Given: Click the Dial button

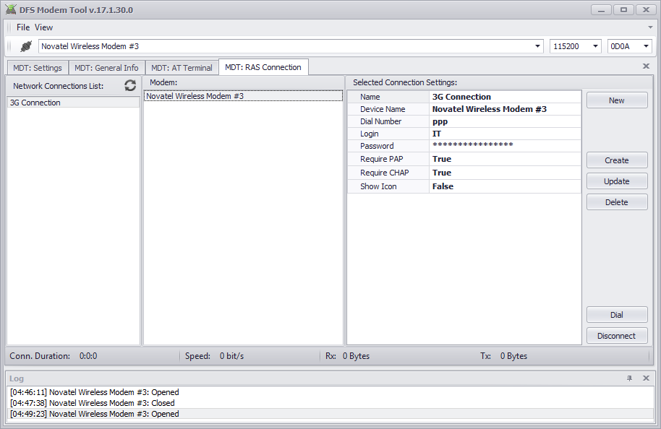Looking at the screenshot, I should coord(617,314).
